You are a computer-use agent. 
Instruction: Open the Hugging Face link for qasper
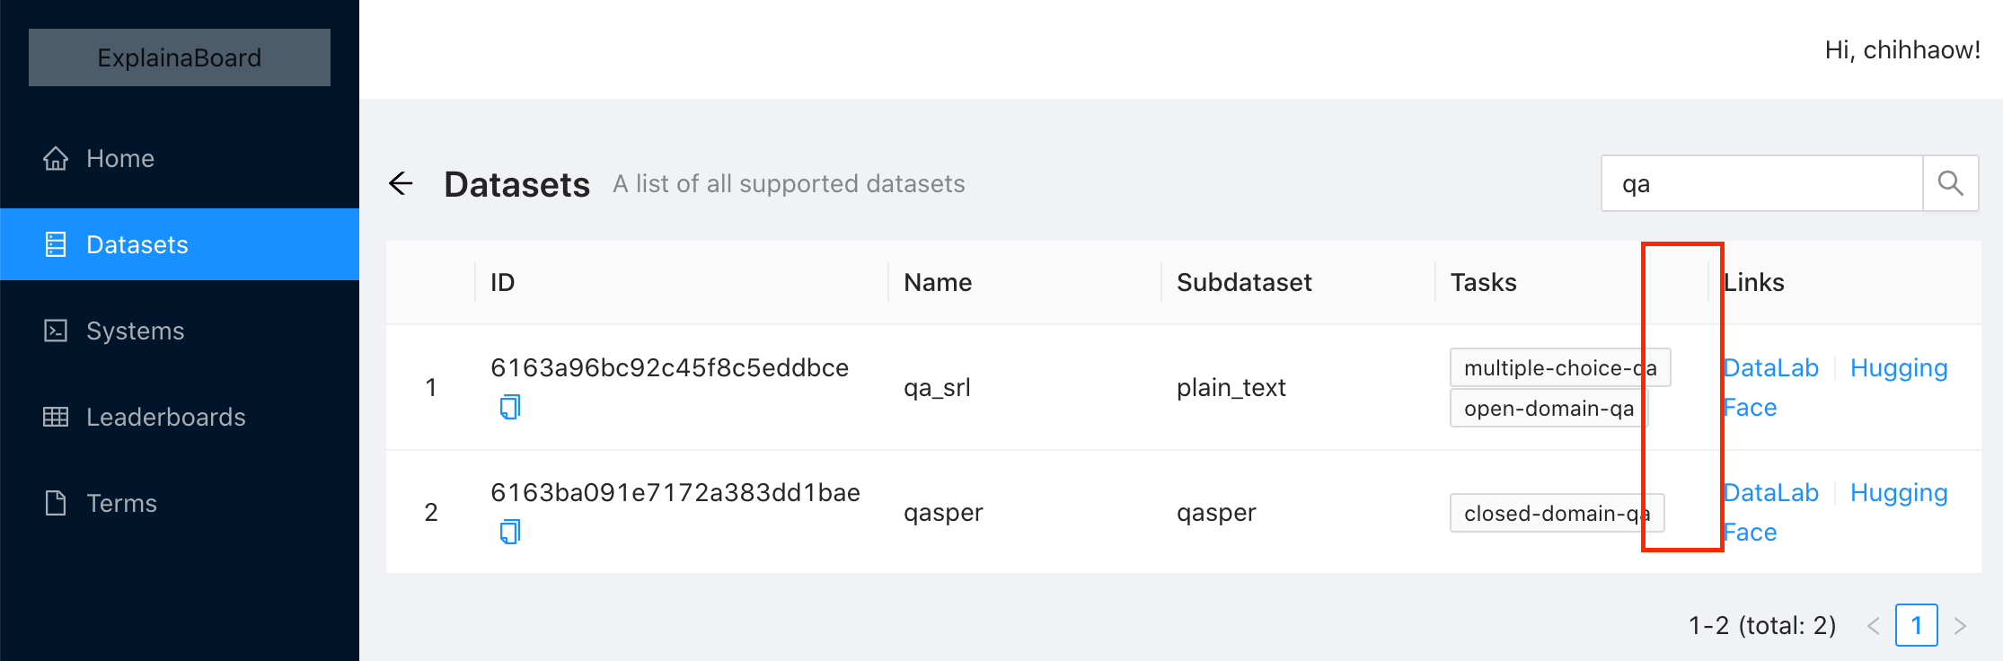(x=1898, y=492)
